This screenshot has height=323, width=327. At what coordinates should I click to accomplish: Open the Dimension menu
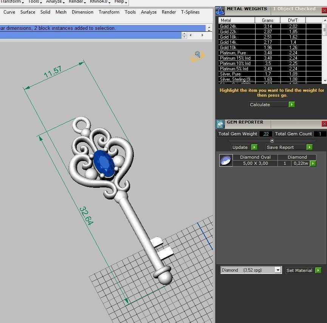82,12
